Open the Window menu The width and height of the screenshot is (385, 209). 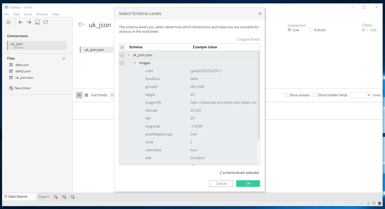[42, 14]
